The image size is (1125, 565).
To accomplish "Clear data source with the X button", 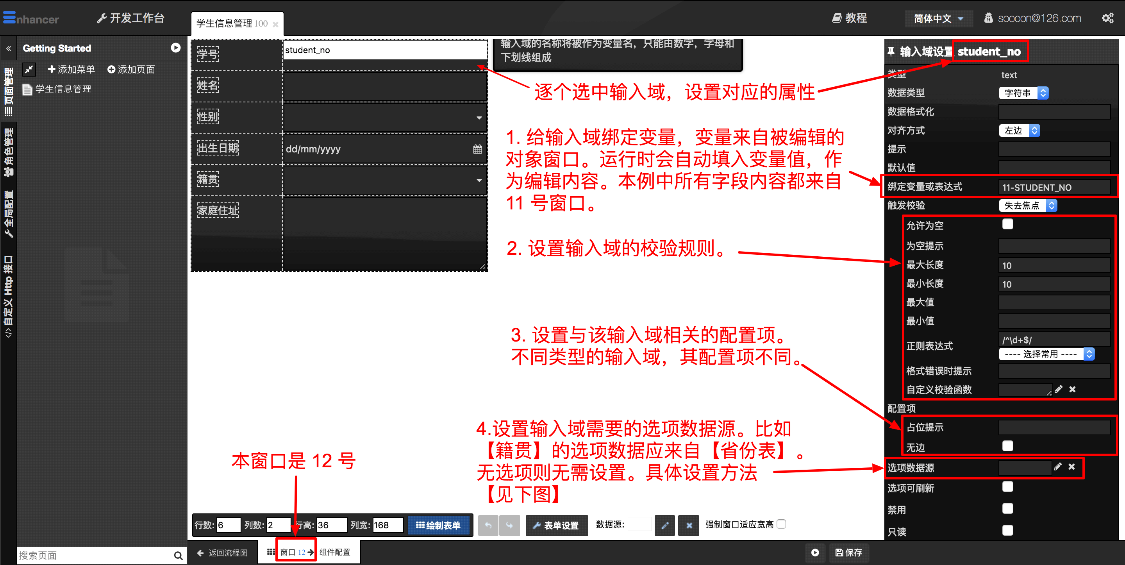I will pos(689,525).
